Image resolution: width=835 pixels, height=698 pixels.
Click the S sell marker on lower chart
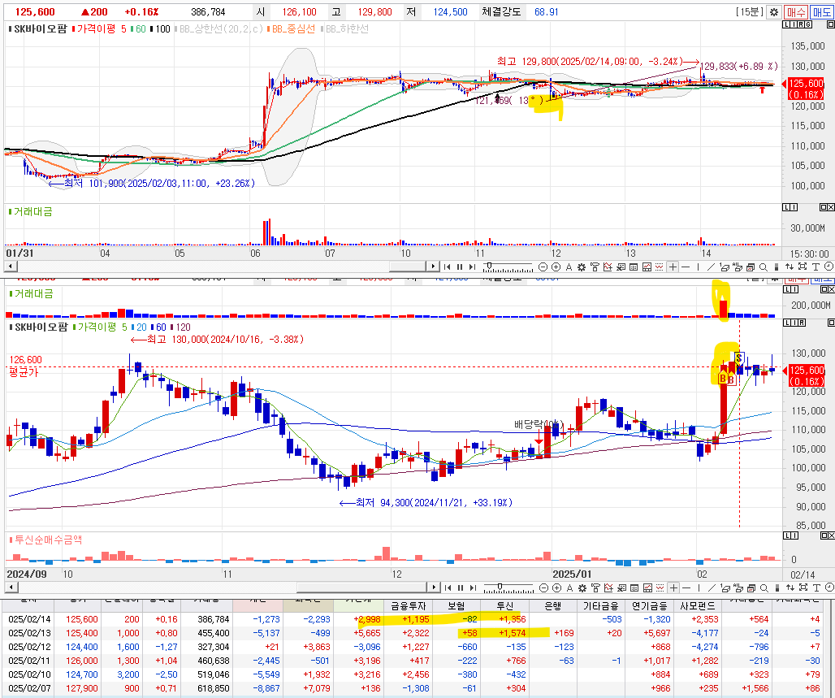(738, 358)
